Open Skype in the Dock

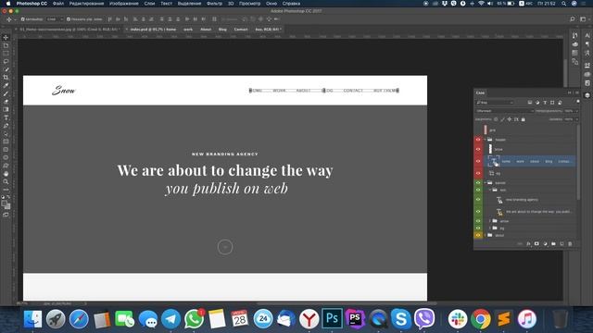coord(401,318)
